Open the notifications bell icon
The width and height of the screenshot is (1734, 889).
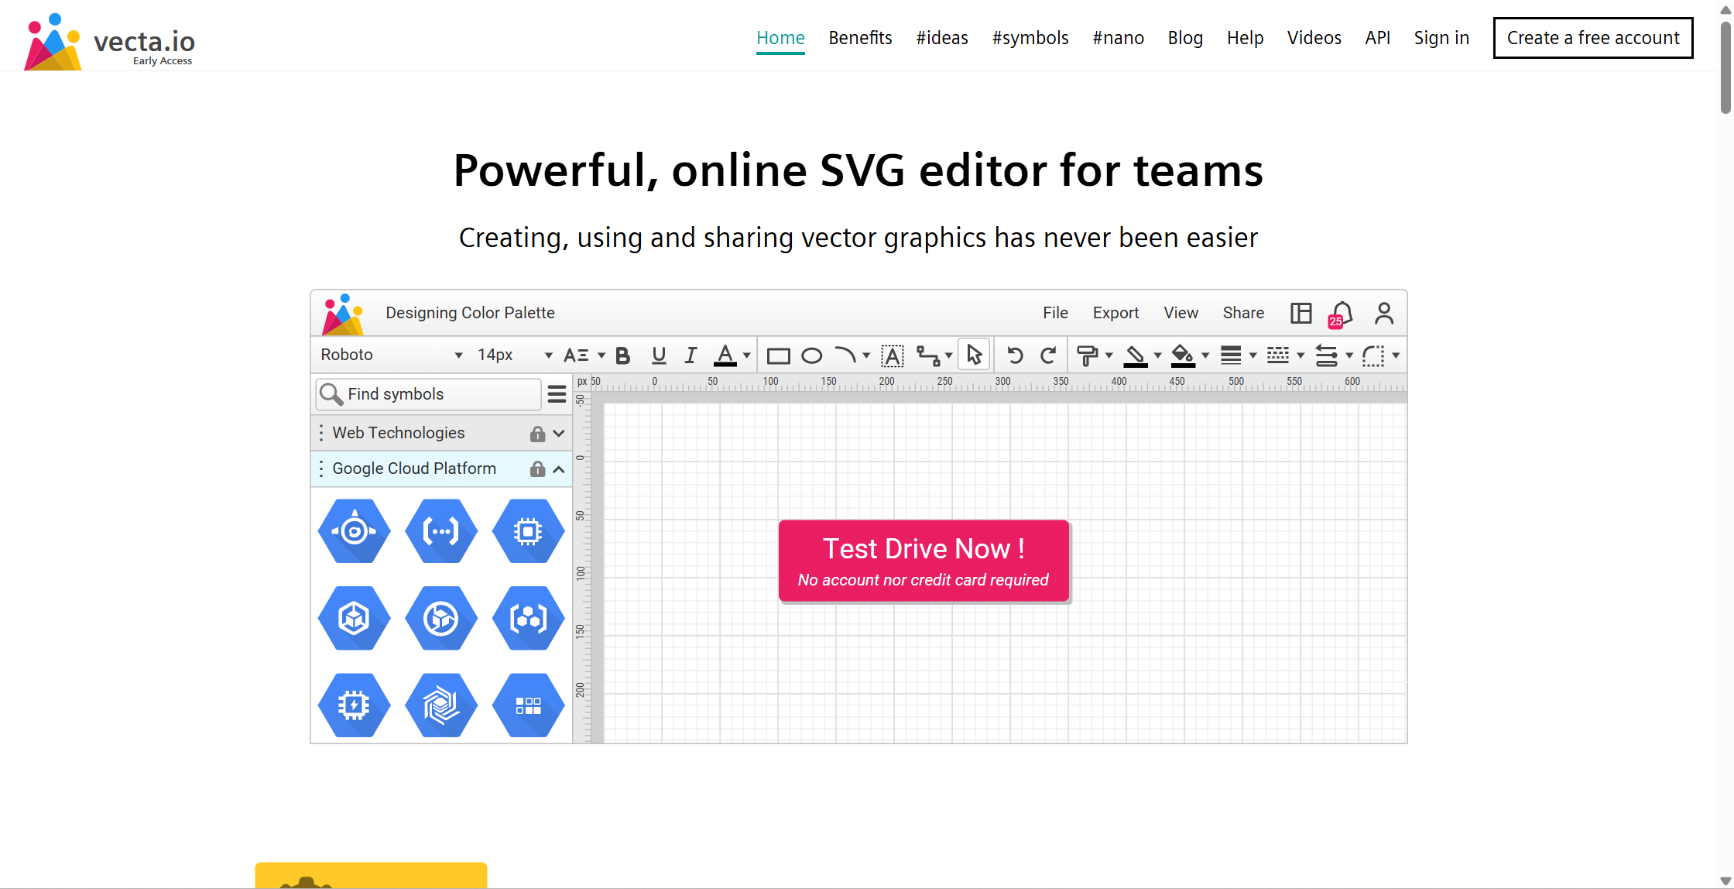click(1342, 314)
